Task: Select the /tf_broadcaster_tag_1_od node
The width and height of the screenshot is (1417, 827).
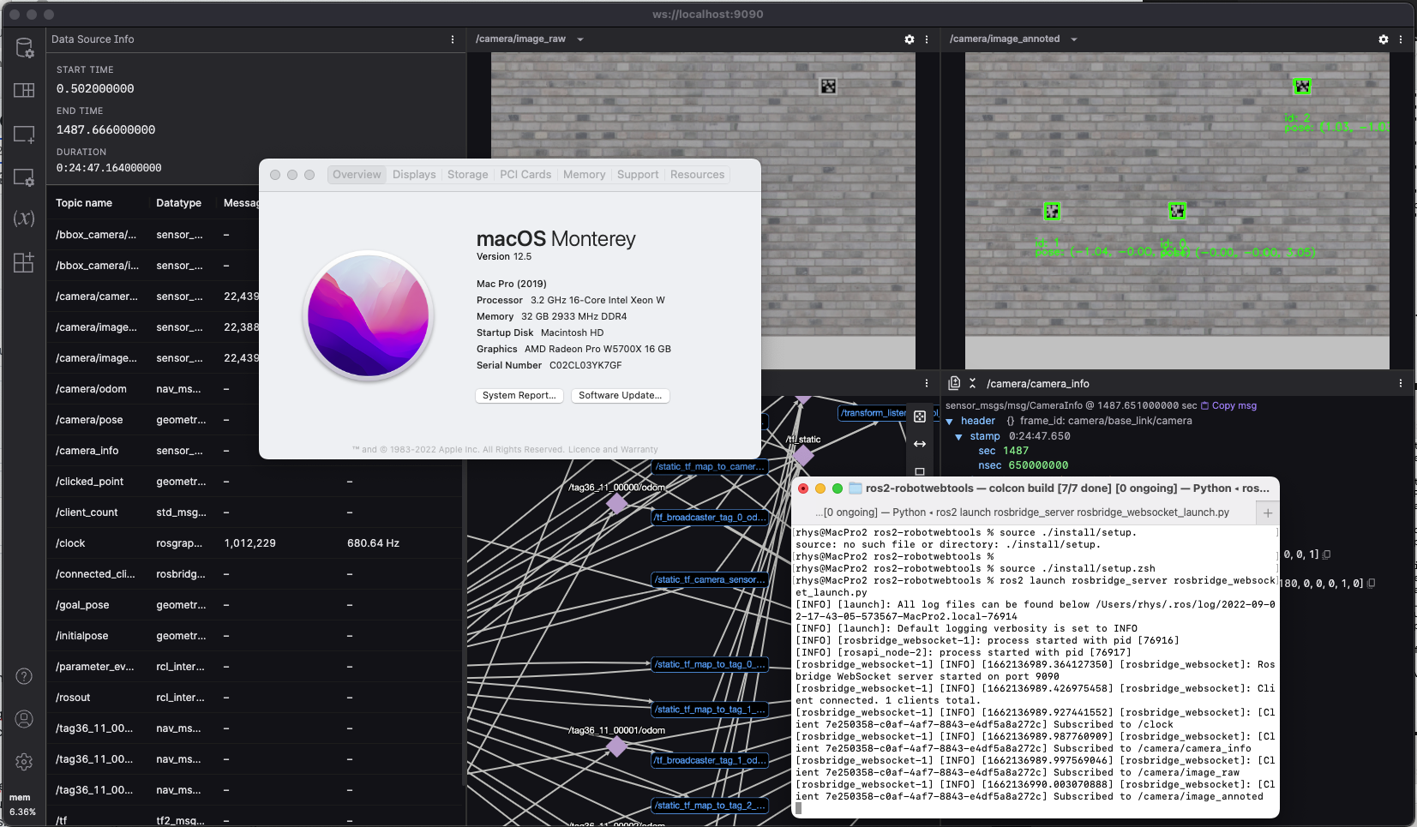Action: tap(710, 760)
